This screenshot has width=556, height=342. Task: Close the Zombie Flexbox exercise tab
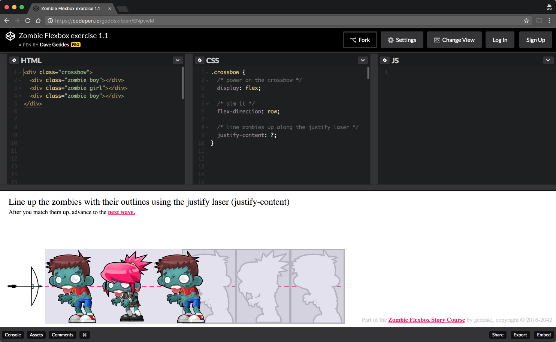point(110,9)
